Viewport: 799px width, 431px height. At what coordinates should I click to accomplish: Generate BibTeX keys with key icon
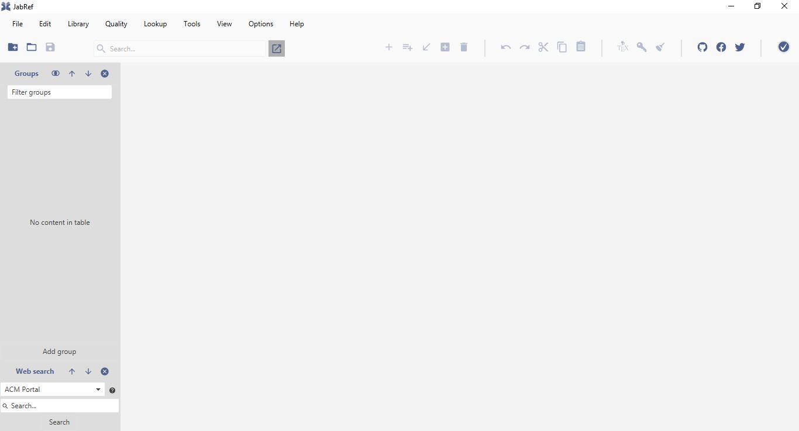pos(642,47)
